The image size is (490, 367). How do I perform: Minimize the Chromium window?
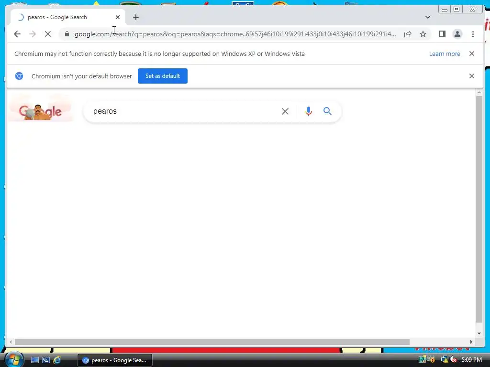click(x=445, y=10)
